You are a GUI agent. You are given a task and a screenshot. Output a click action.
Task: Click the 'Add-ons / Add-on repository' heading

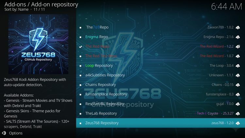tap(41, 4)
